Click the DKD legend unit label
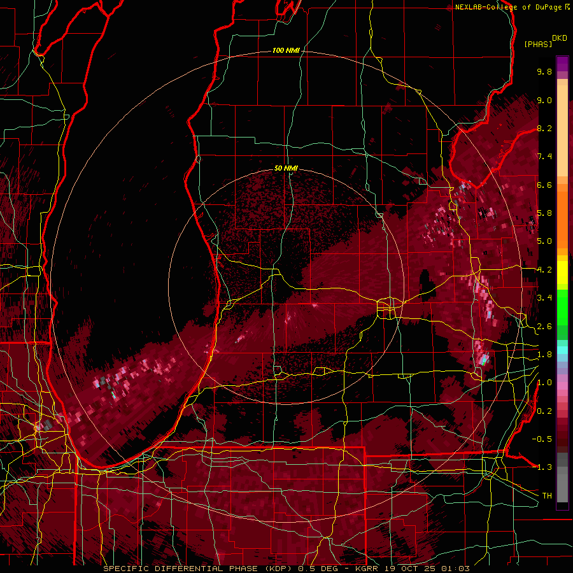 click(560, 38)
